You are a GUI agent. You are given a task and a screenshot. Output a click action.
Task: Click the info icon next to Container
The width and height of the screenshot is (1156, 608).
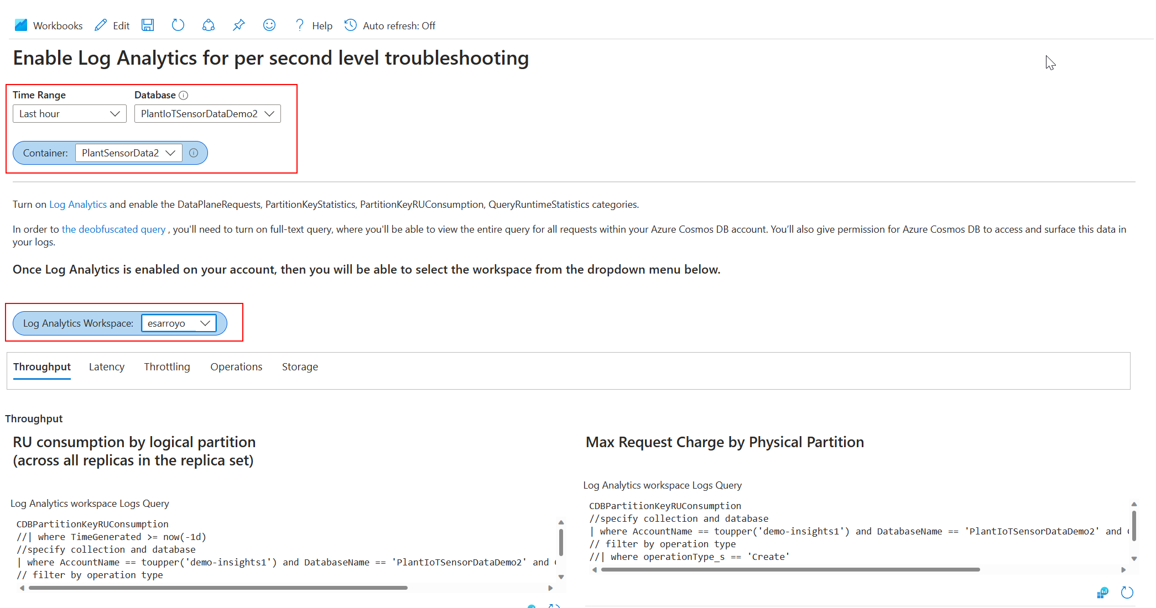click(x=194, y=153)
